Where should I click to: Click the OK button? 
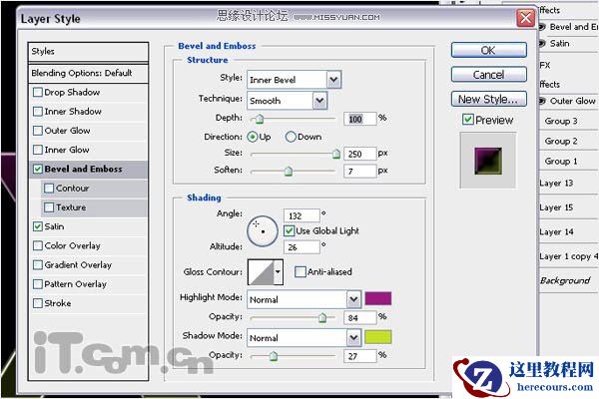pyautogui.click(x=488, y=51)
